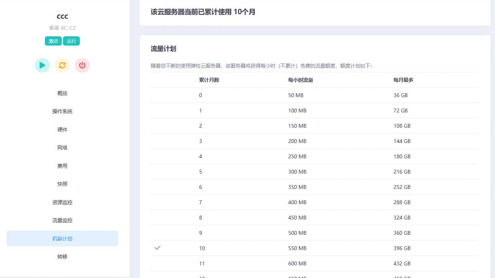Screen dimensions: 495x278
Task: Click the 每月最多 column header
Action: click(403, 80)
